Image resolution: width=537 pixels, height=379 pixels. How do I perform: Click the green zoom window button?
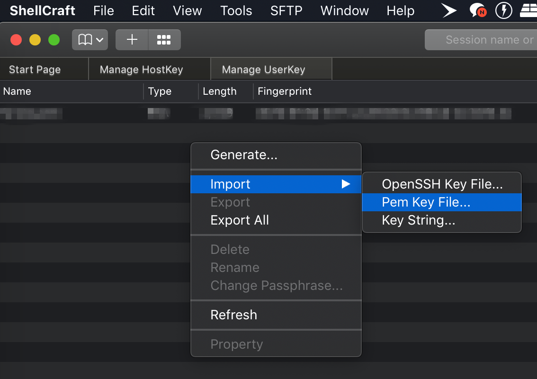coord(54,40)
